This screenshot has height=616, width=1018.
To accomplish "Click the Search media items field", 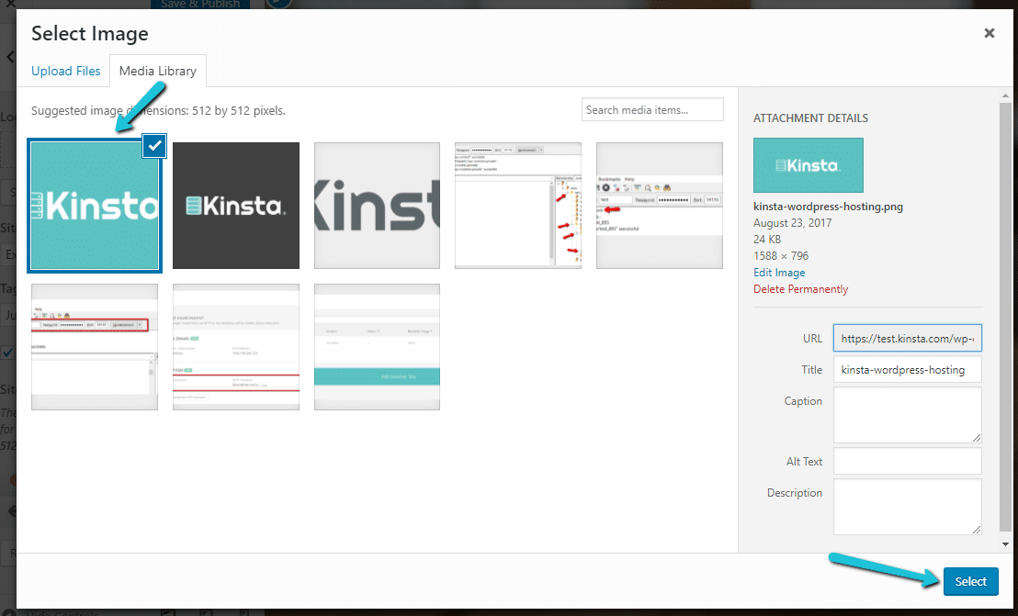I will [652, 109].
